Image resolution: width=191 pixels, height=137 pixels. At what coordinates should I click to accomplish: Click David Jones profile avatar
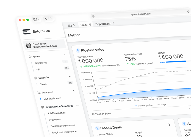pos(28,45)
